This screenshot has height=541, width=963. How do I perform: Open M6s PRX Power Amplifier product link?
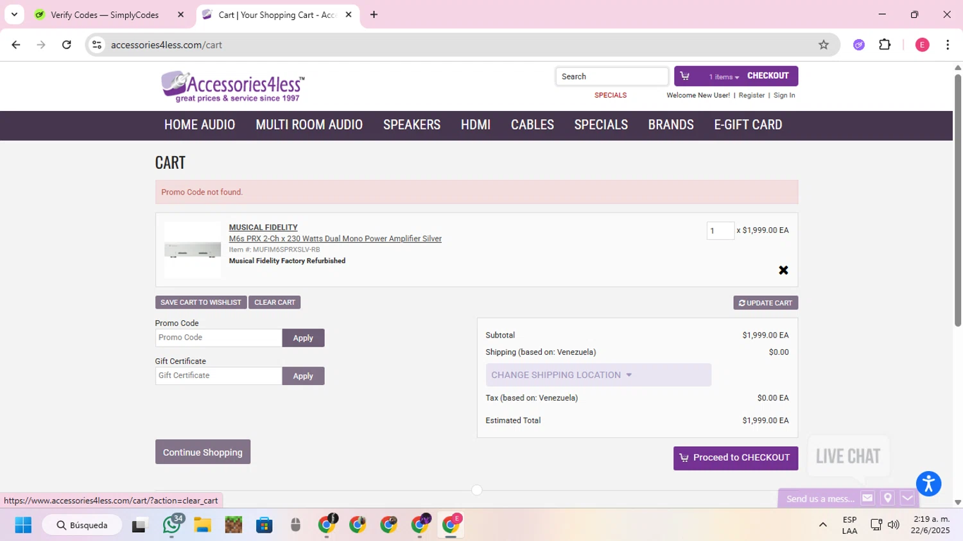[335, 239]
